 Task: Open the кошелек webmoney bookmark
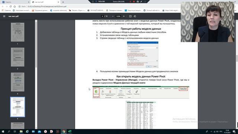coord(59,10)
